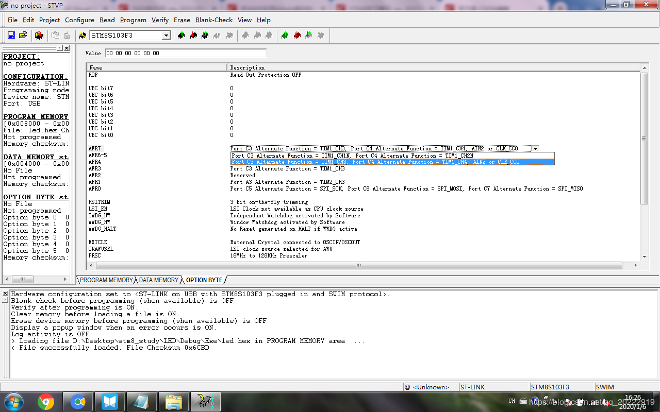Open the Erase menu

tap(182, 20)
